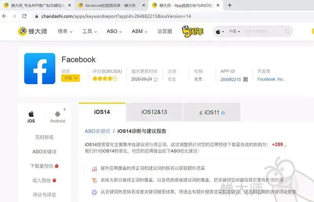
Task: Click the refresh icon beside 2020-09-24
Action: tap(155, 80)
